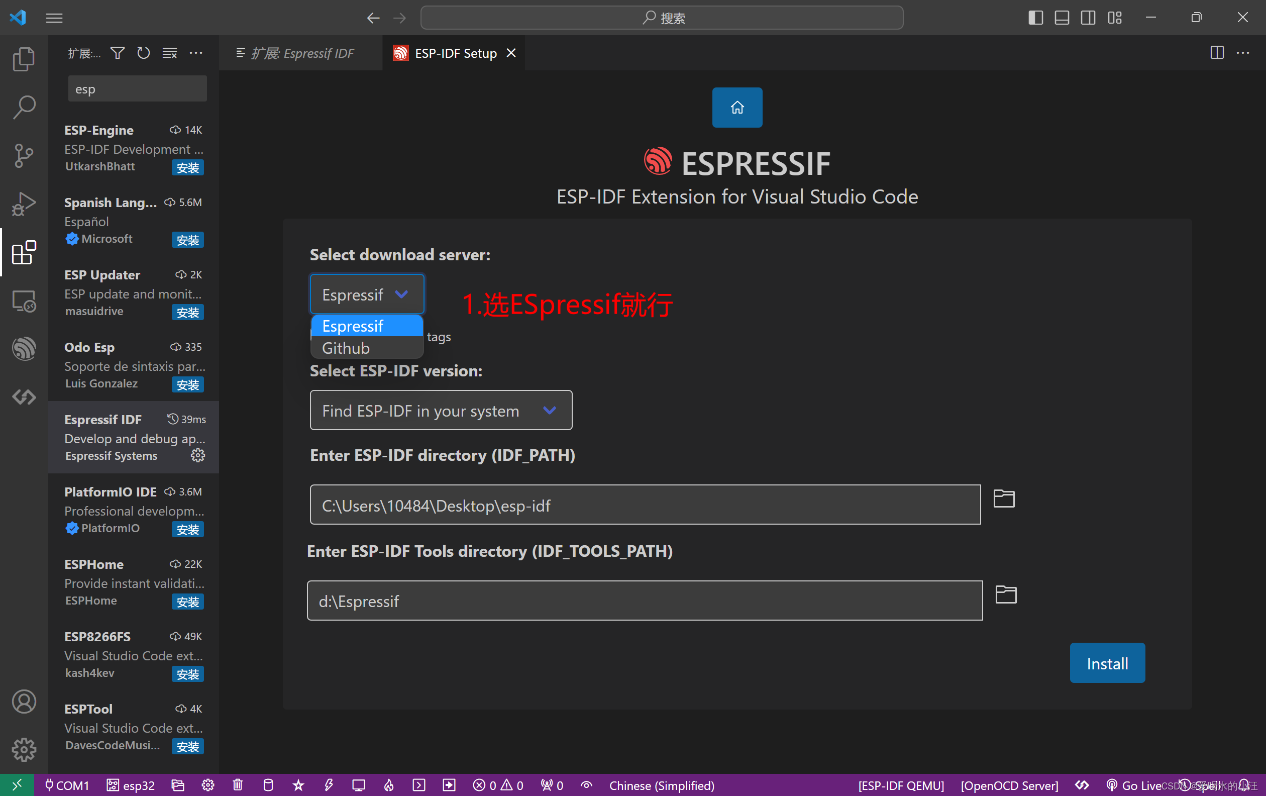Toggle the secondary sidebar
1266x796 pixels.
[x=1087, y=18]
